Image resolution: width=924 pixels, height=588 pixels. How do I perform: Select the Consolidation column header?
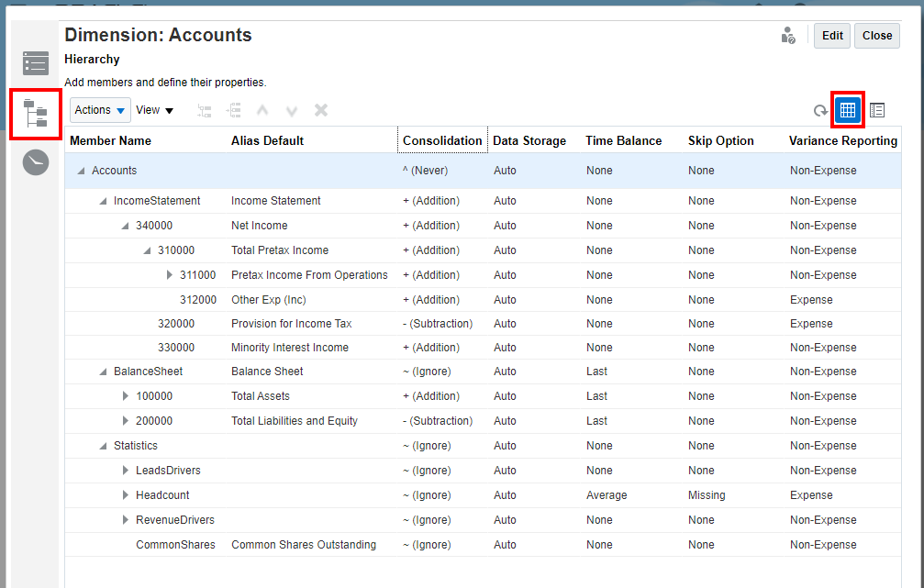tap(442, 141)
